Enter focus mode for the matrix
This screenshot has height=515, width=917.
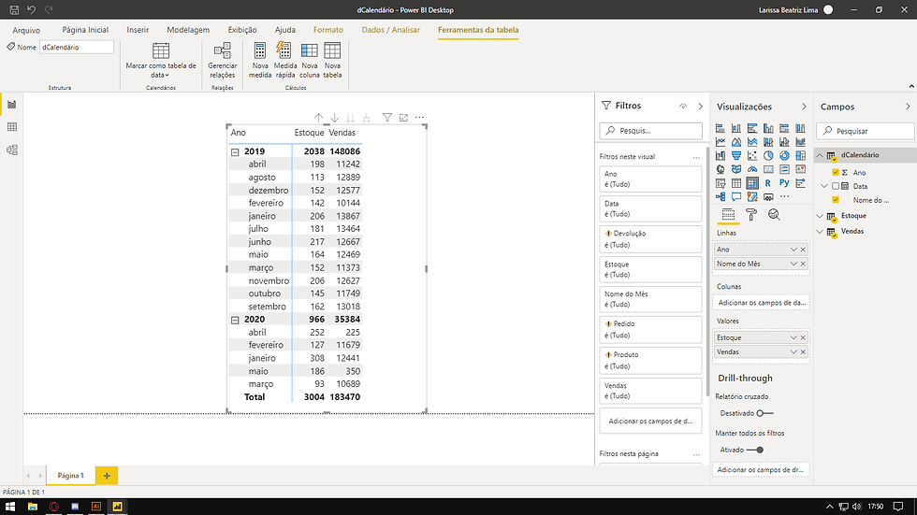click(403, 118)
